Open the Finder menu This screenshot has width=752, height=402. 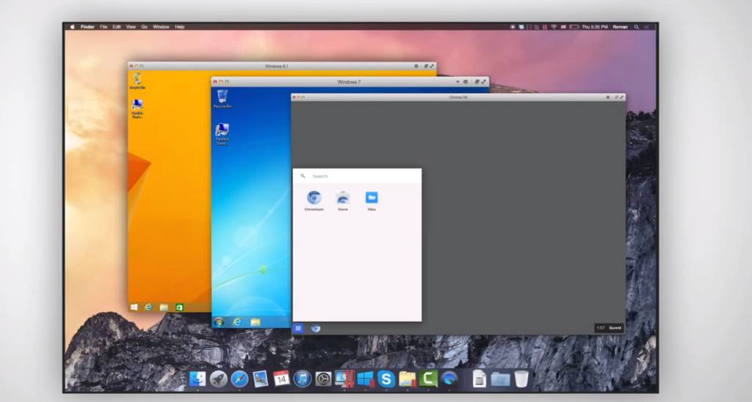[87, 27]
